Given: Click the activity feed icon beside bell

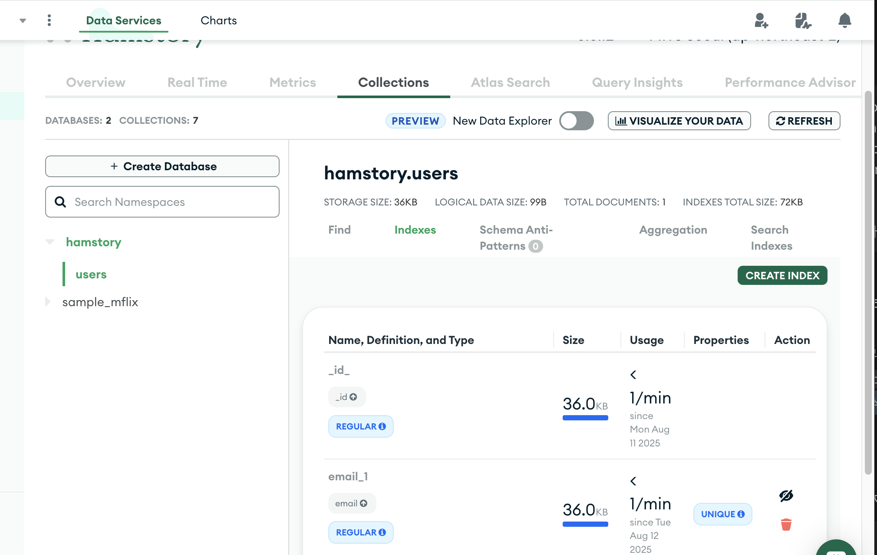Looking at the screenshot, I should [803, 20].
